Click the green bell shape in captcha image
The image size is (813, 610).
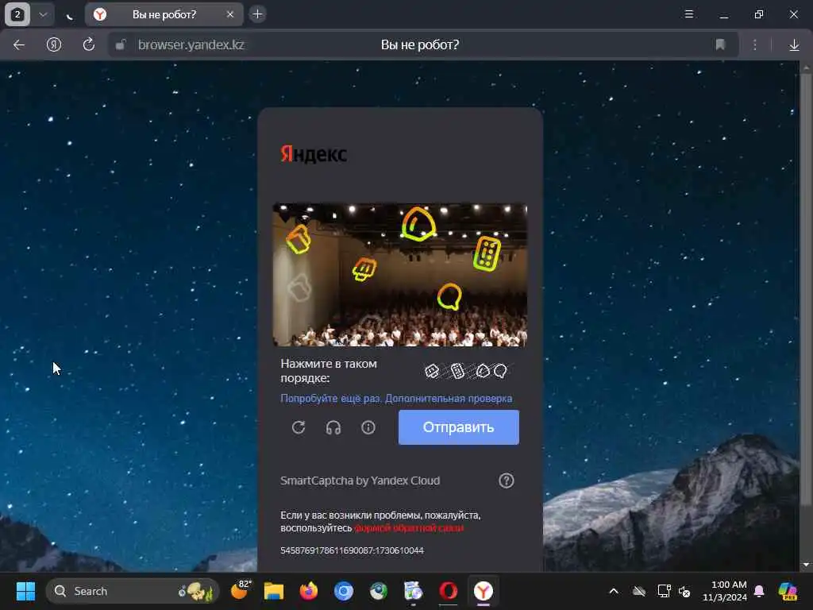coord(418,224)
